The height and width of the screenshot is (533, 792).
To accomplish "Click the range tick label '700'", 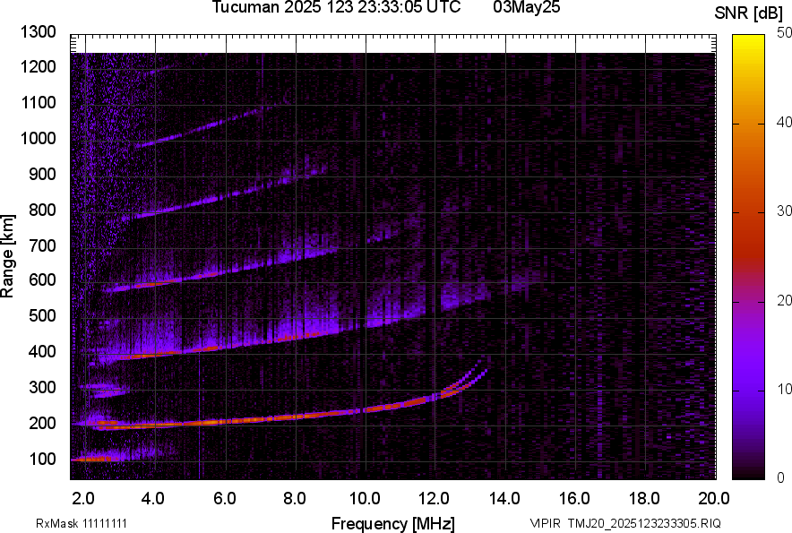I will click(42, 245).
